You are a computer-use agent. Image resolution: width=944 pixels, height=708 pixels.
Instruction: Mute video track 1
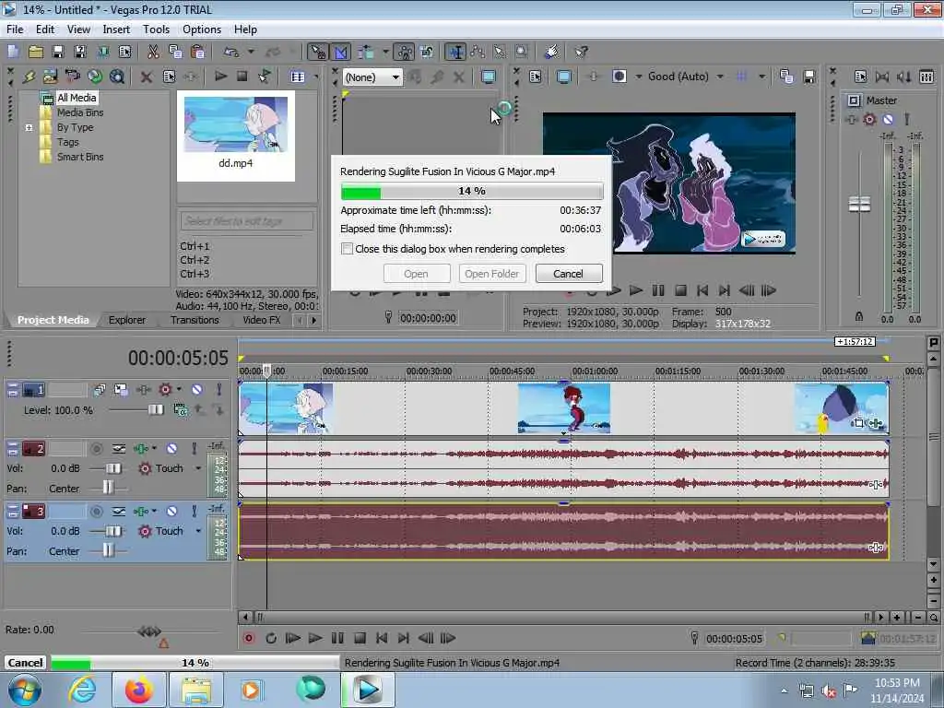tap(197, 390)
